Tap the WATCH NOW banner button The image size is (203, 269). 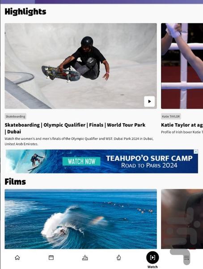pyautogui.click(x=81, y=161)
